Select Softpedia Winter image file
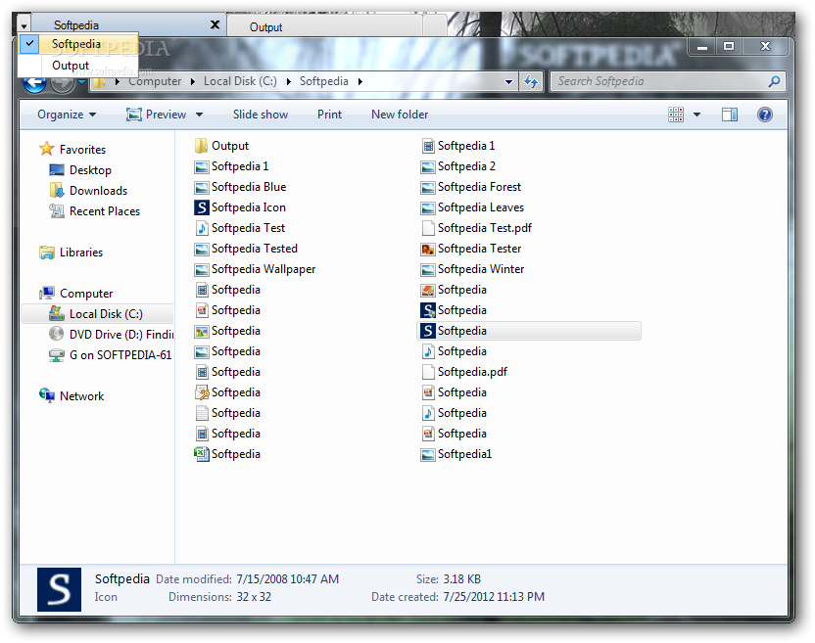 click(x=472, y=269)
